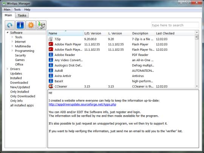Switch to the Tasks tab
The width and height of the screenshot is (204, 153).
pos(22,15)
